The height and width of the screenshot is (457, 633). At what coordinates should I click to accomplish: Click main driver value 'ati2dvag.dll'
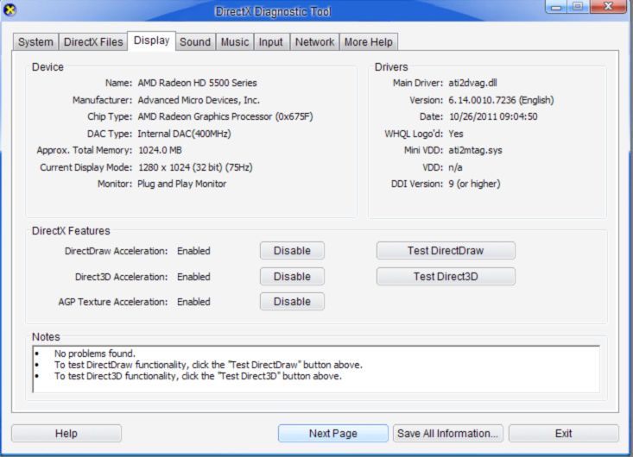[x=472, y=83]
